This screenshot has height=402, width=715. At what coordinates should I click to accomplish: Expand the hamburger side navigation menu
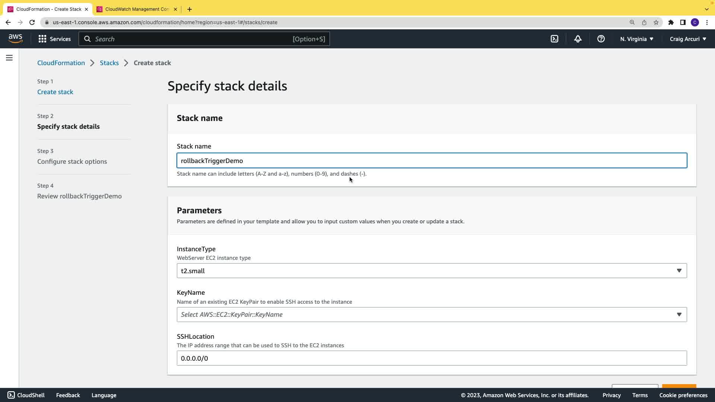click(9, 58)
